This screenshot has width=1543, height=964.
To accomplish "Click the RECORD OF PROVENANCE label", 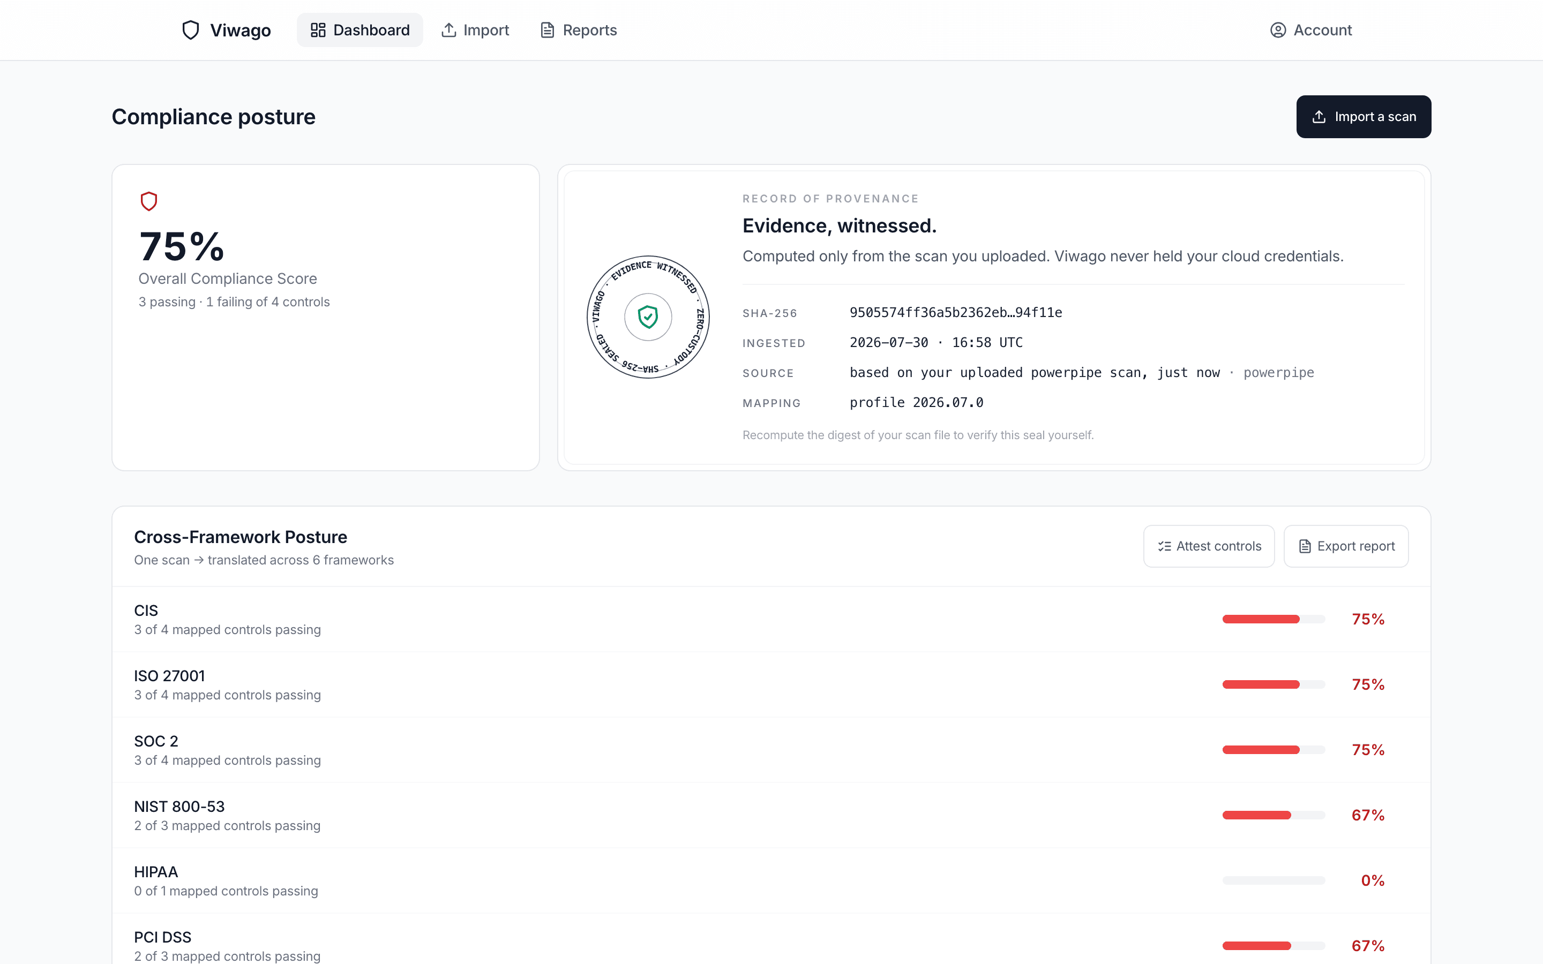I will coord(830,199).
